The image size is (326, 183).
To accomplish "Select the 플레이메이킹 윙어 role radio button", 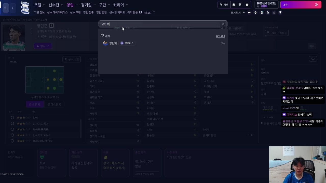I will coord(12,141).
